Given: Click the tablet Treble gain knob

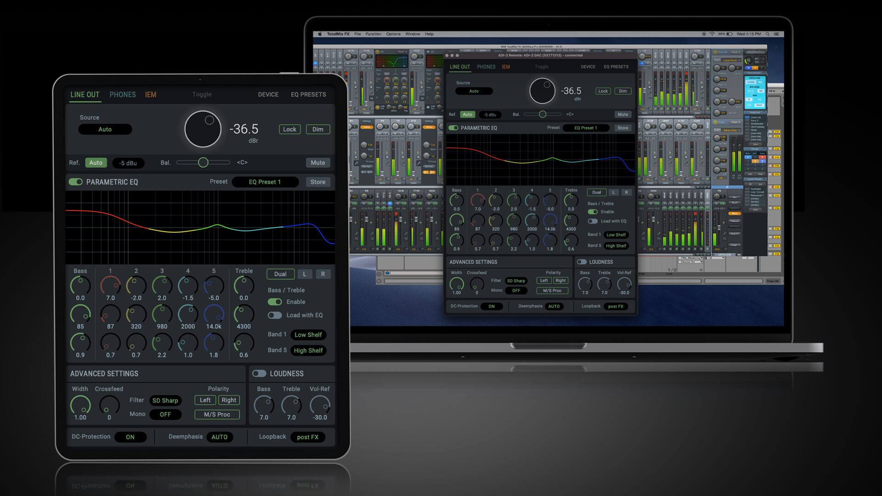Looking at the screenshot, I should [x=243, y=285].
